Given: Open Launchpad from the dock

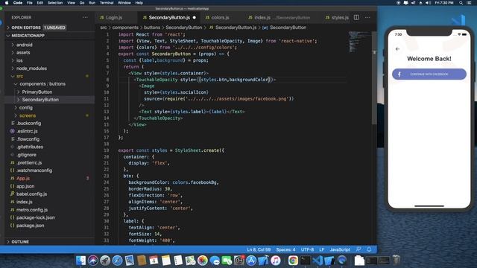Looking at the screenshot, I should pyautogui.click(x=105, y=261).
